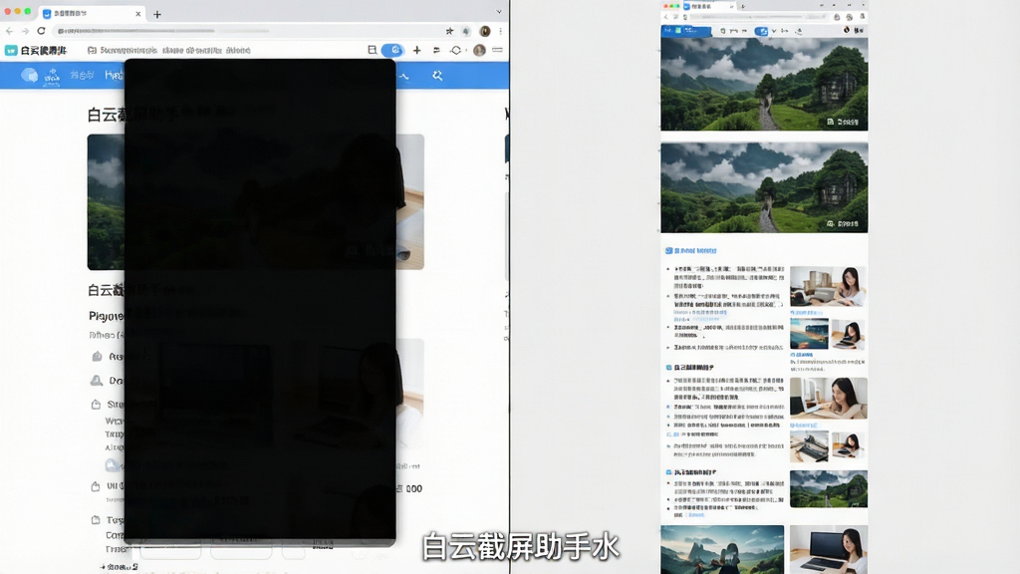Click the lock icon beside Ste… row
The width and height of the screenshot is (1020, 574).
96,405
